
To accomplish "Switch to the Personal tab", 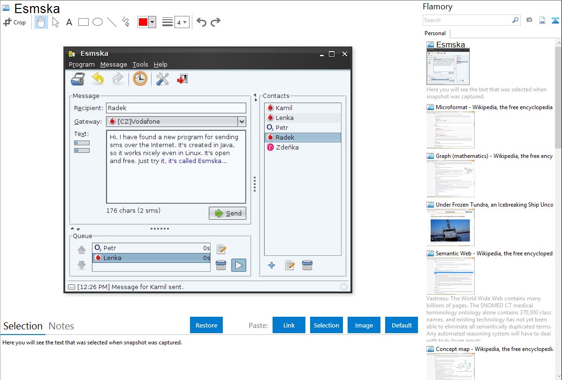I will [x=435, y=33].
